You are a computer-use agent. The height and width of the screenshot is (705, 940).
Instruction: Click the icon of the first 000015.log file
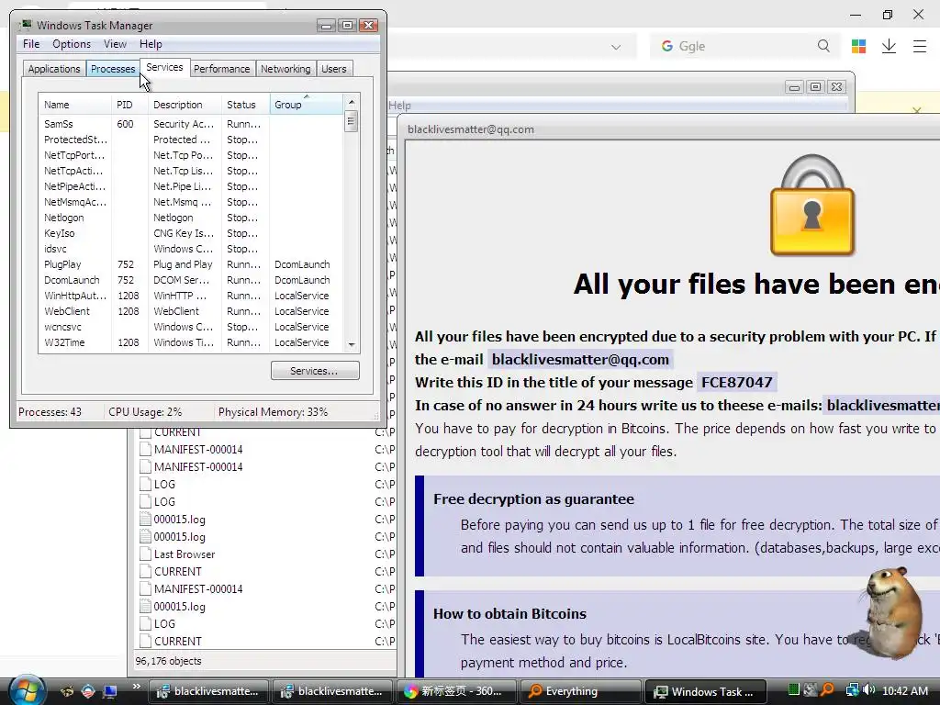coord(145,520)
